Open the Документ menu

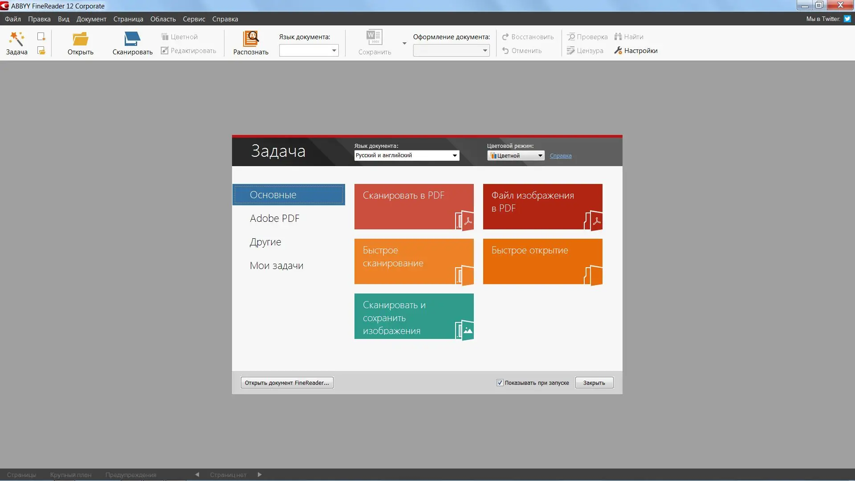(91, 19)
